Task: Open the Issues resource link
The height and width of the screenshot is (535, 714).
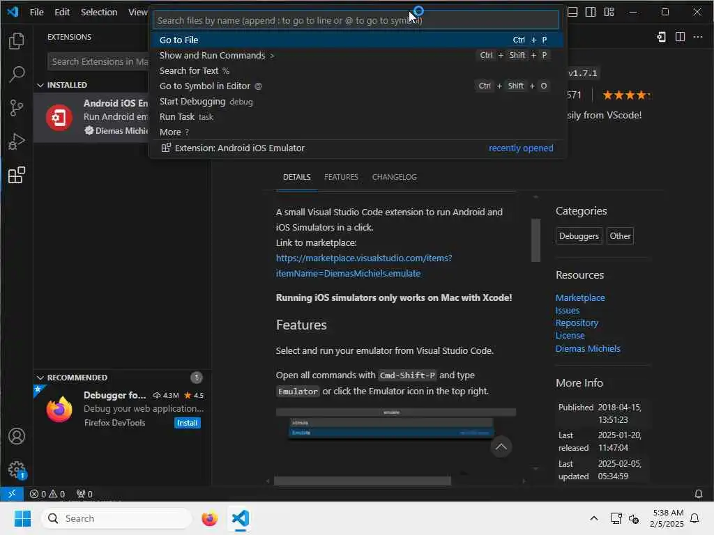Action: pos(568,310)
